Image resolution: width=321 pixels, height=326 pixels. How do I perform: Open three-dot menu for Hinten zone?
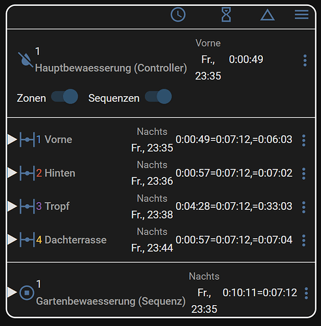304,173
